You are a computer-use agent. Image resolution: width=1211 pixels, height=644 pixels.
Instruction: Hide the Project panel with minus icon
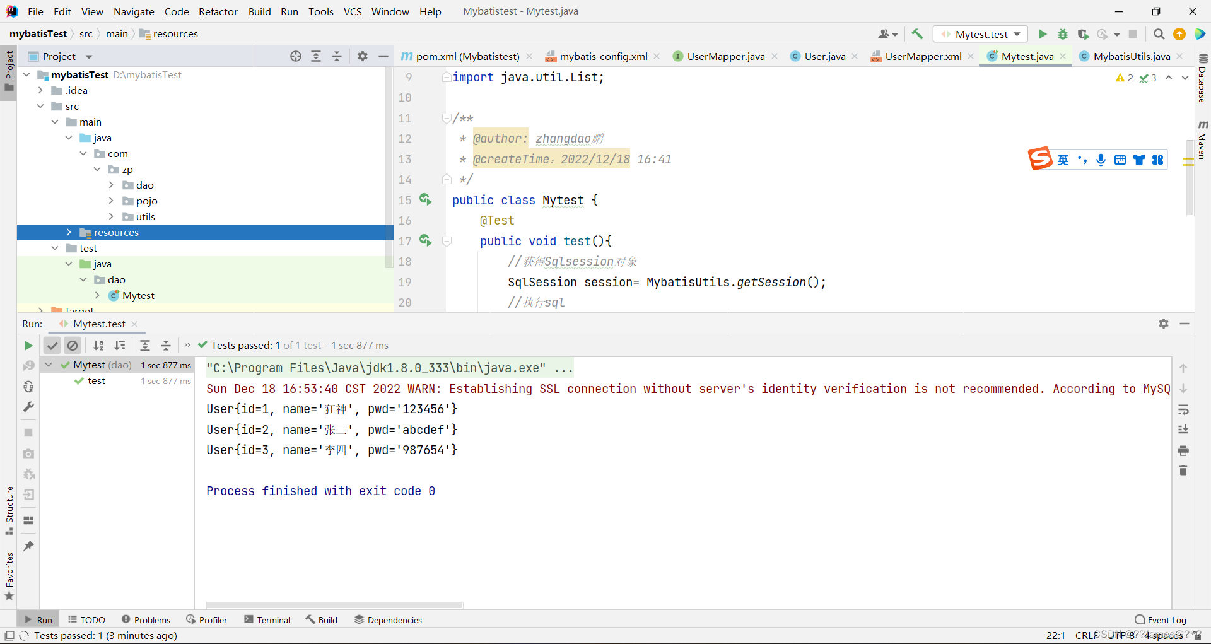pyautogui.click(x=383, y=56)
